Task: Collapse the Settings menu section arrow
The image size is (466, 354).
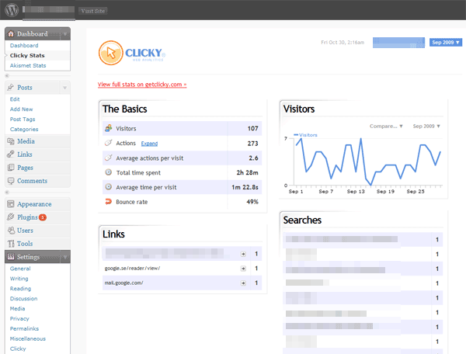Action: (65, 257)
